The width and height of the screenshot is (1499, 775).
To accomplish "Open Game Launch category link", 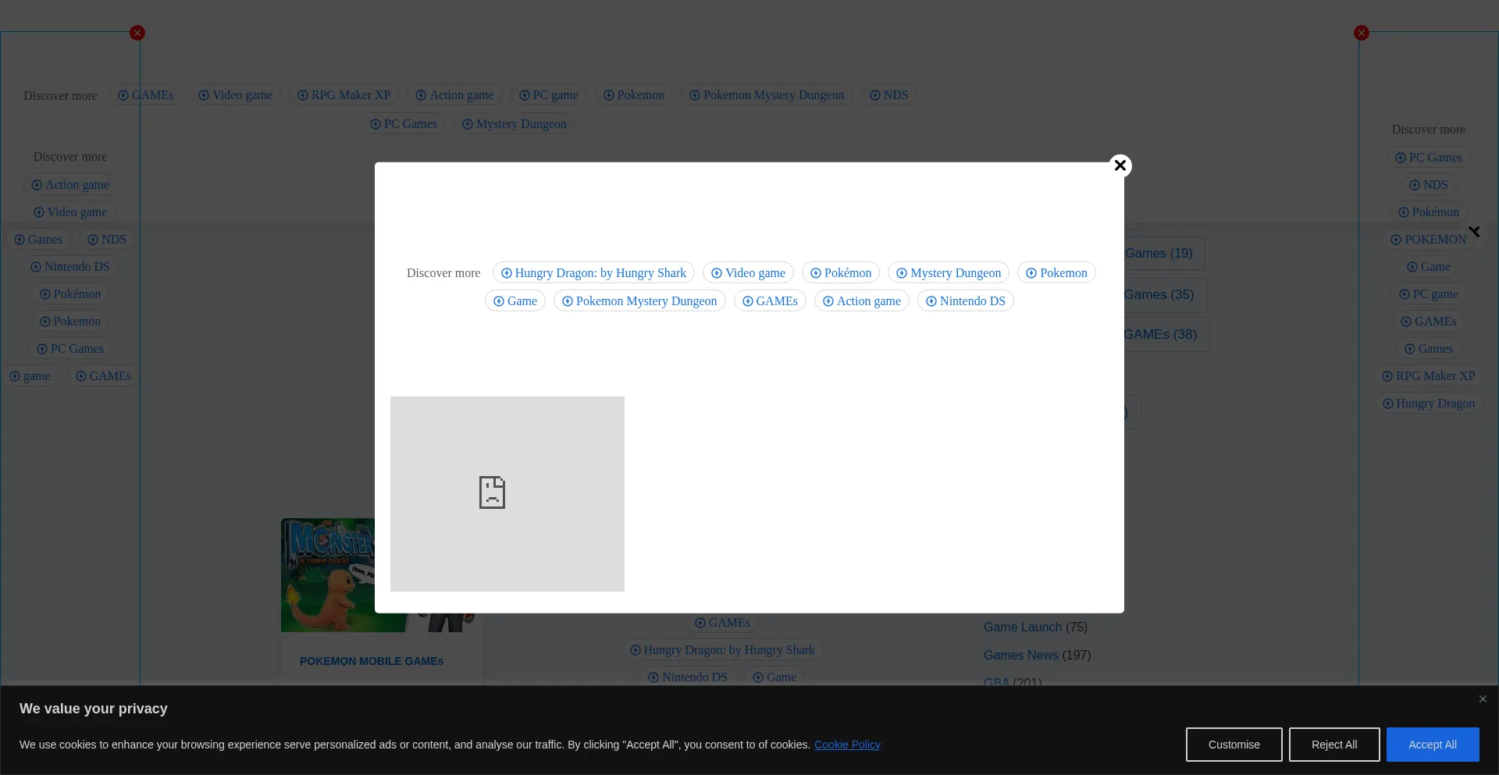I will (x=1022, y=627).
